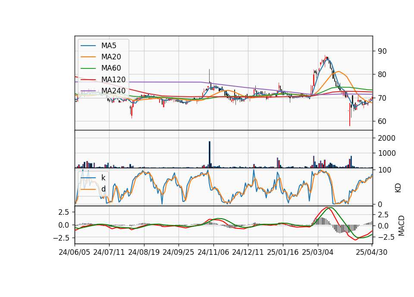This screenshot has width=414, height=297.
Task: Click the 24/09/25 date axis label
Action: [x=178, y=253]
